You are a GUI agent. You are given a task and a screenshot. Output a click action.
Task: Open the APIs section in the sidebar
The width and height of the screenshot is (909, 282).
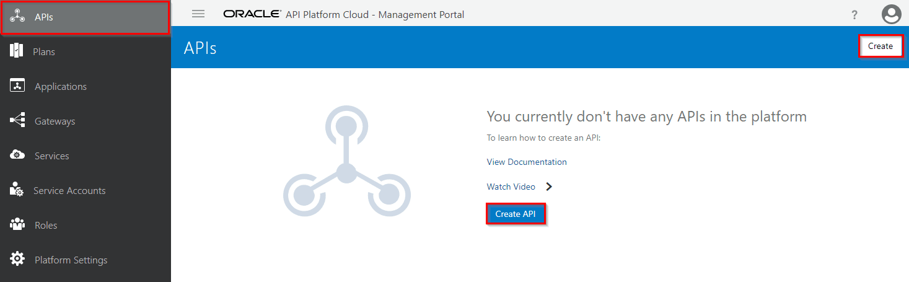click(x=85, y=17)
